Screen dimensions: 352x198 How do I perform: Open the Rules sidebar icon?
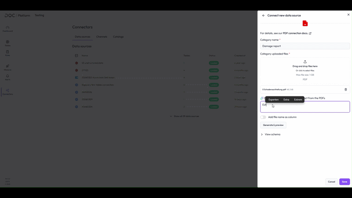[7, 53]
